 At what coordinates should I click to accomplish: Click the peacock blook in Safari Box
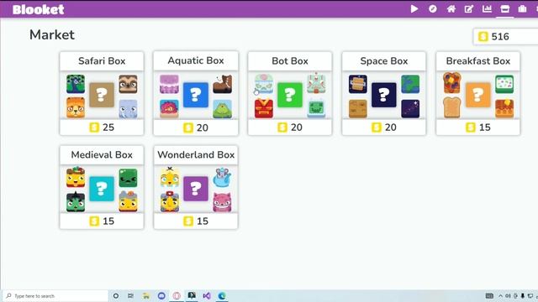coord(76,84)
